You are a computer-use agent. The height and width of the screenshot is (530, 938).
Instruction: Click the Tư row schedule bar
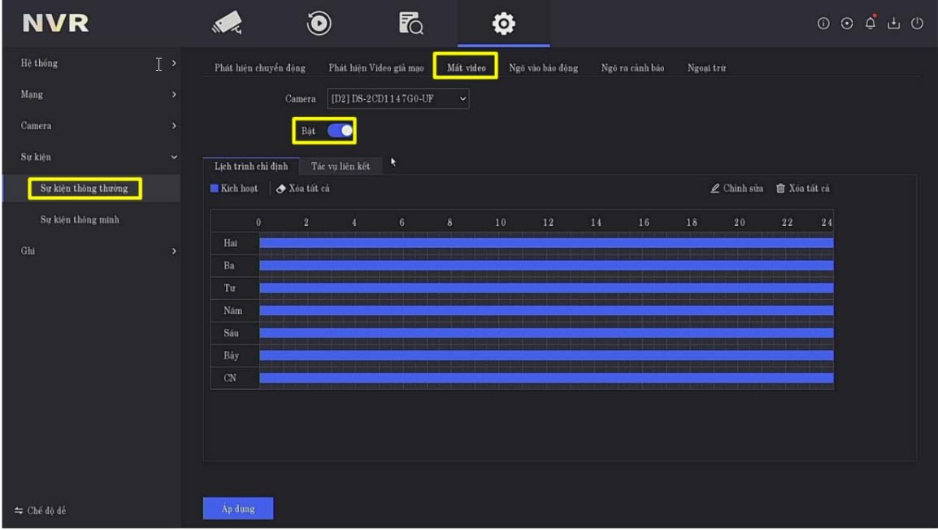point(545,288)
